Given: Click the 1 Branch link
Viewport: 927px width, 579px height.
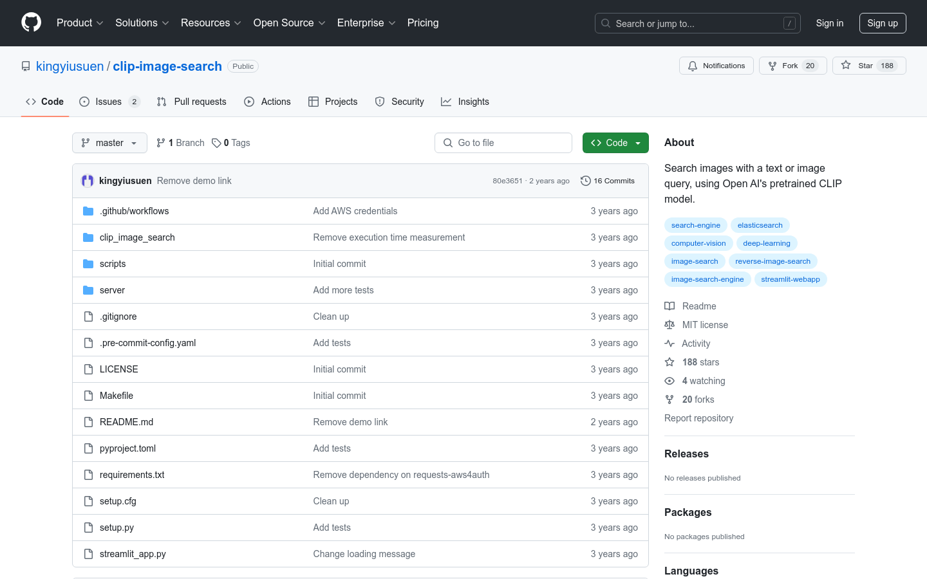Looking at the screenshot, I should point(180,143).
